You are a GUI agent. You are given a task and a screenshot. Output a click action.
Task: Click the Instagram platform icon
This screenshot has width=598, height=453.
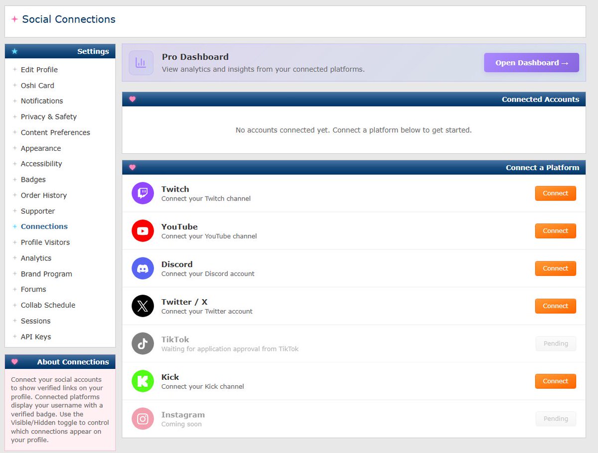pyautogui.click(x=143, y=419)
